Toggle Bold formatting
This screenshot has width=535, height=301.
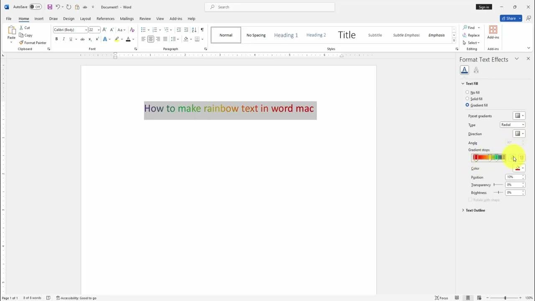56,39
